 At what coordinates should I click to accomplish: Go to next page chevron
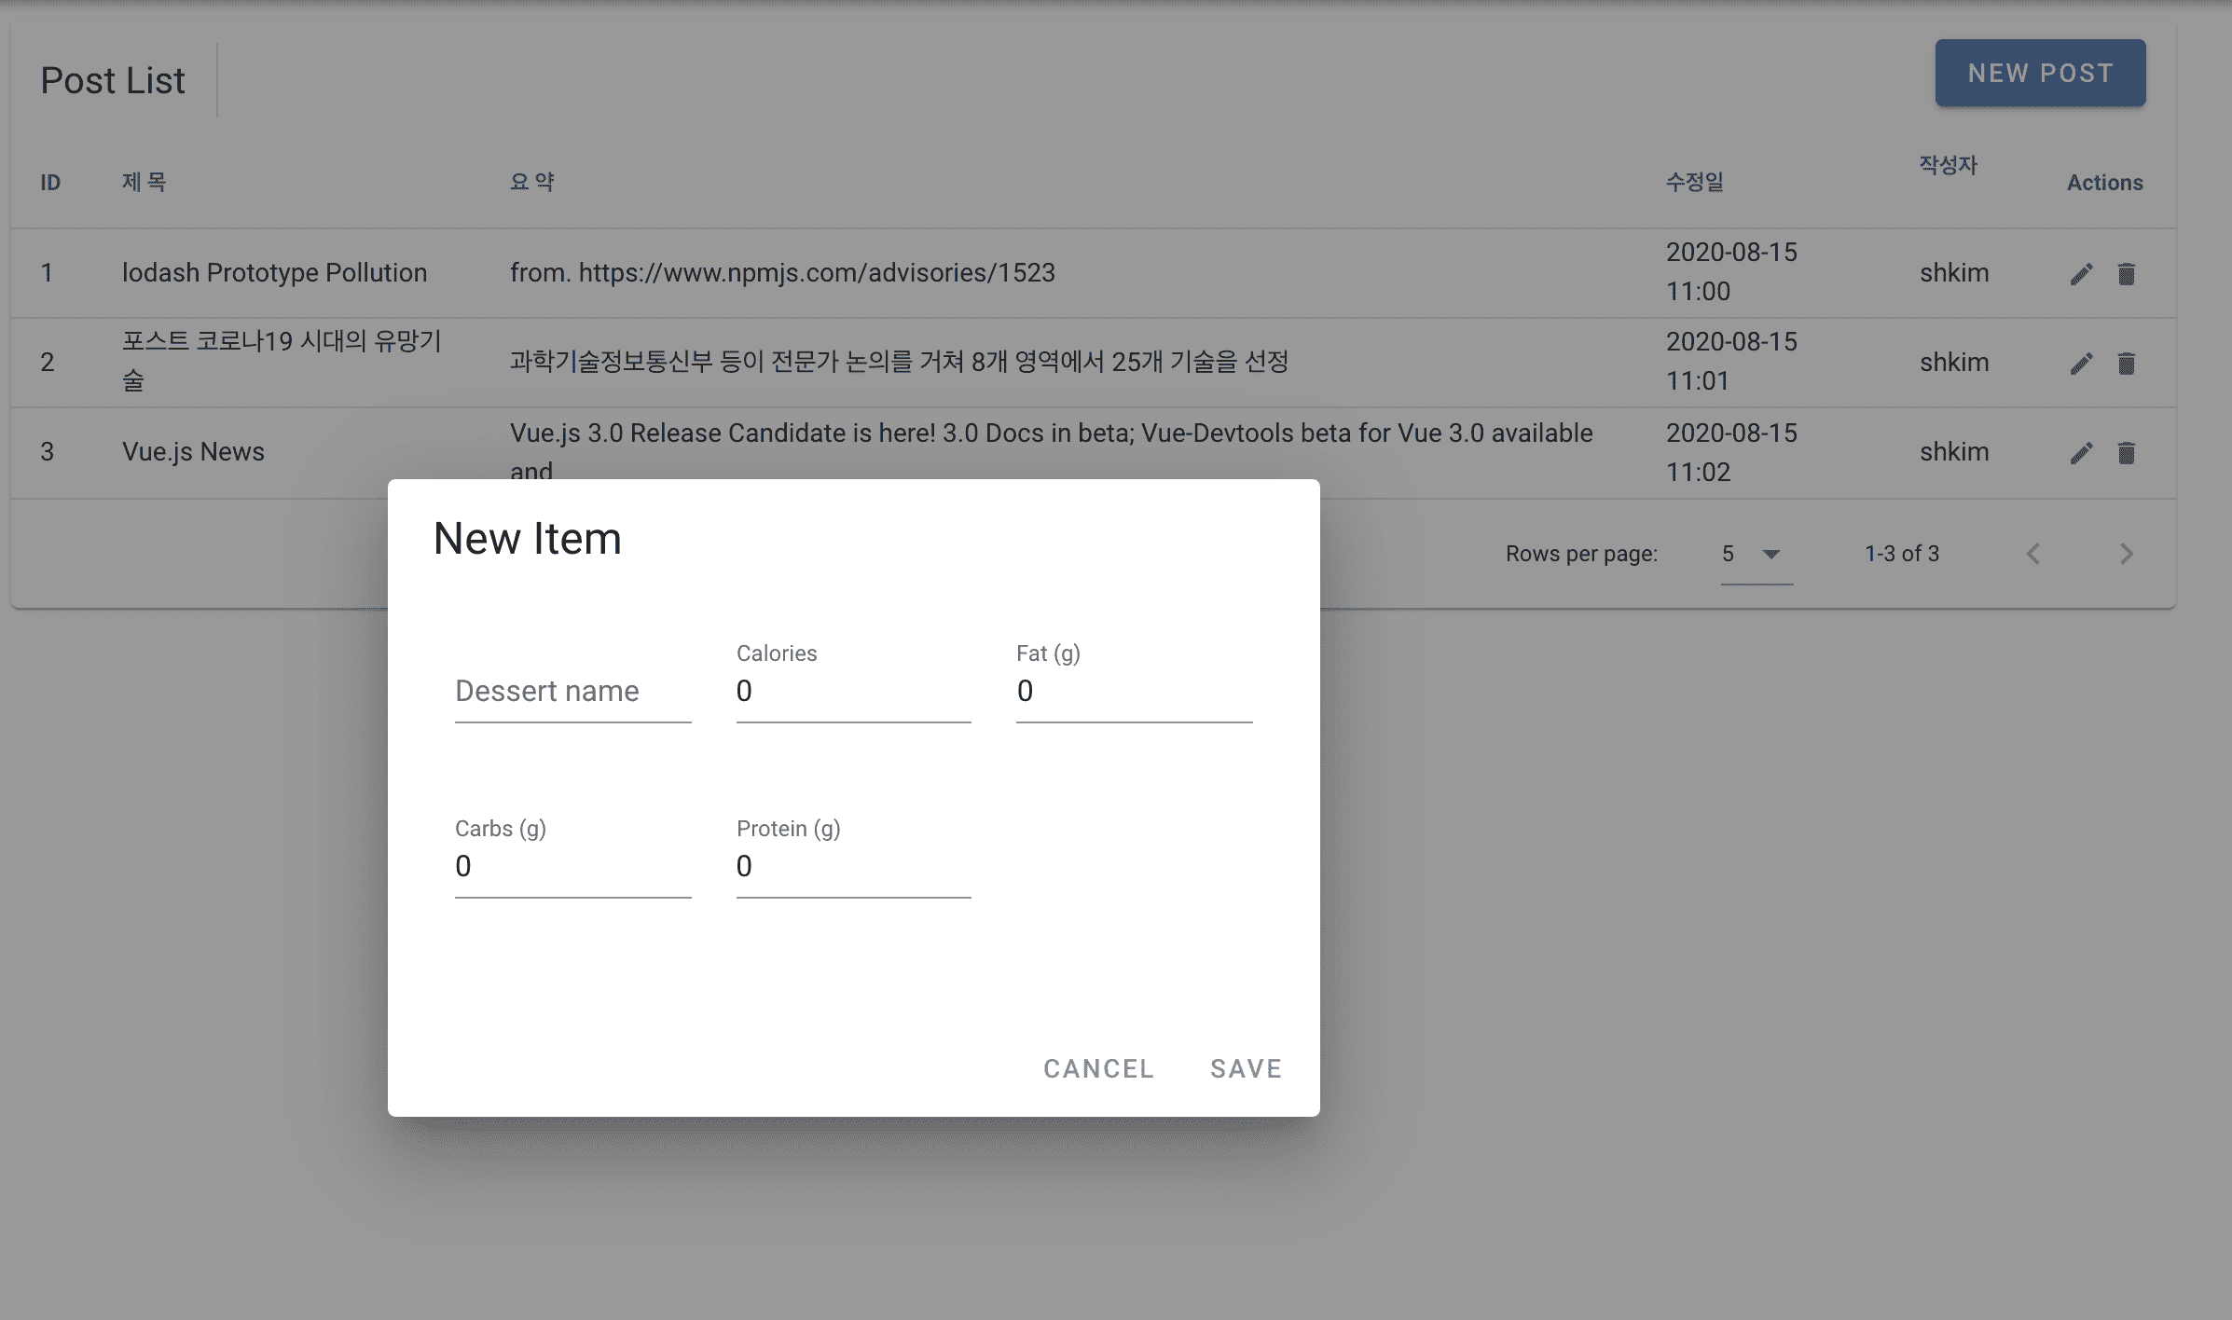(x=2126, y=554)
